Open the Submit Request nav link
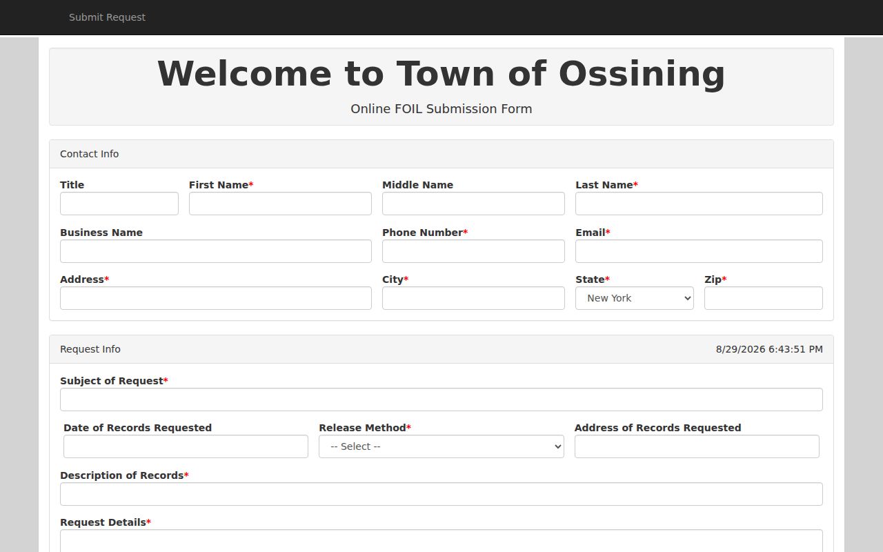883x552 pixels. click(107, 17)
